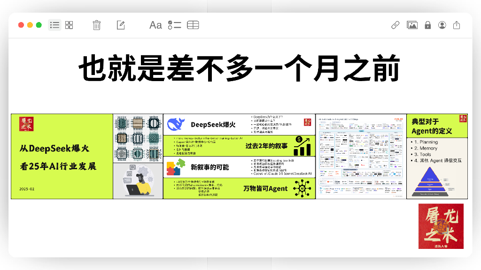Open collaboration people icon
The width and height of the screenshot is (481, 270).
[442, 25]
